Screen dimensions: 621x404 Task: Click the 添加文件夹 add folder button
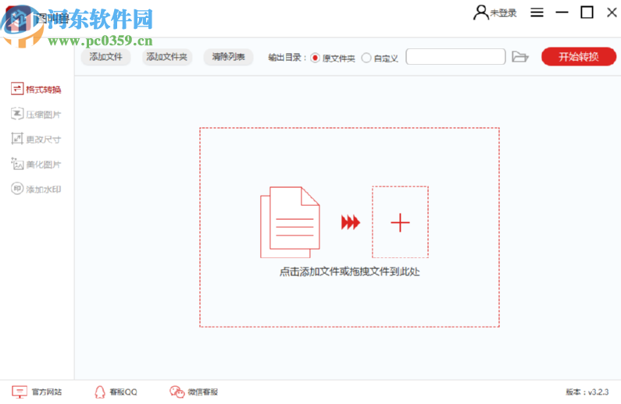(166, 57)
